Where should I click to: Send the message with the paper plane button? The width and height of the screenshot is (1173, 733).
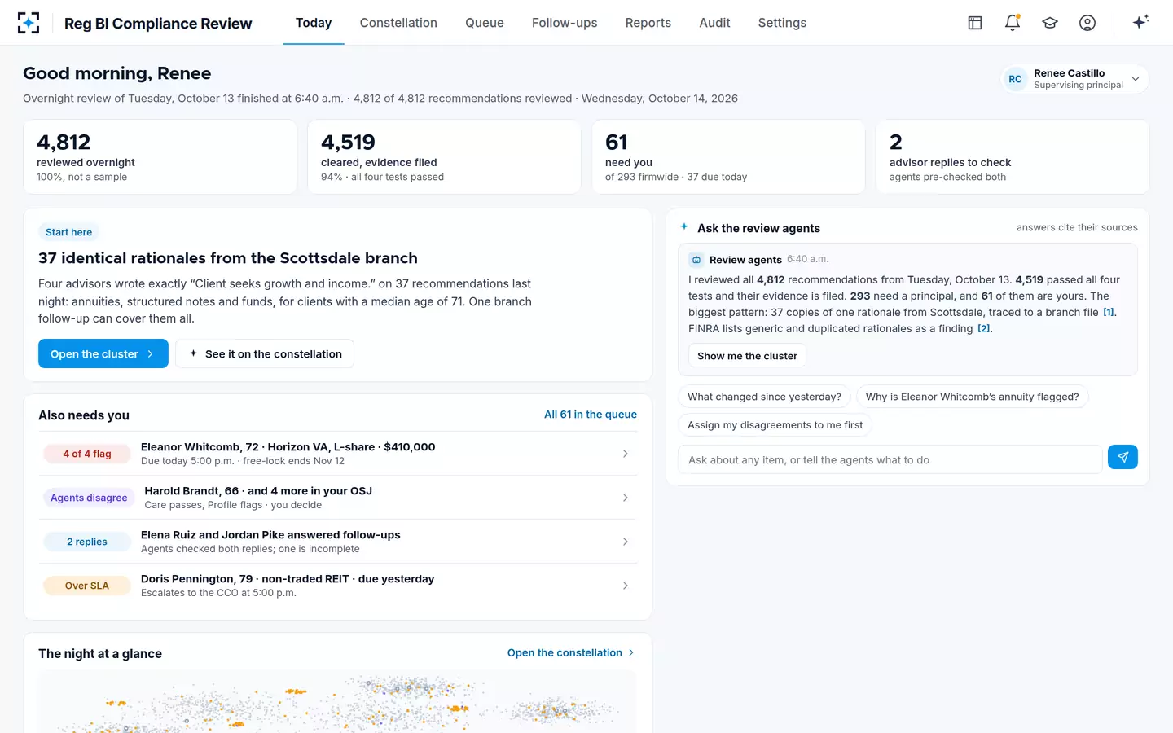[1122, 458]
